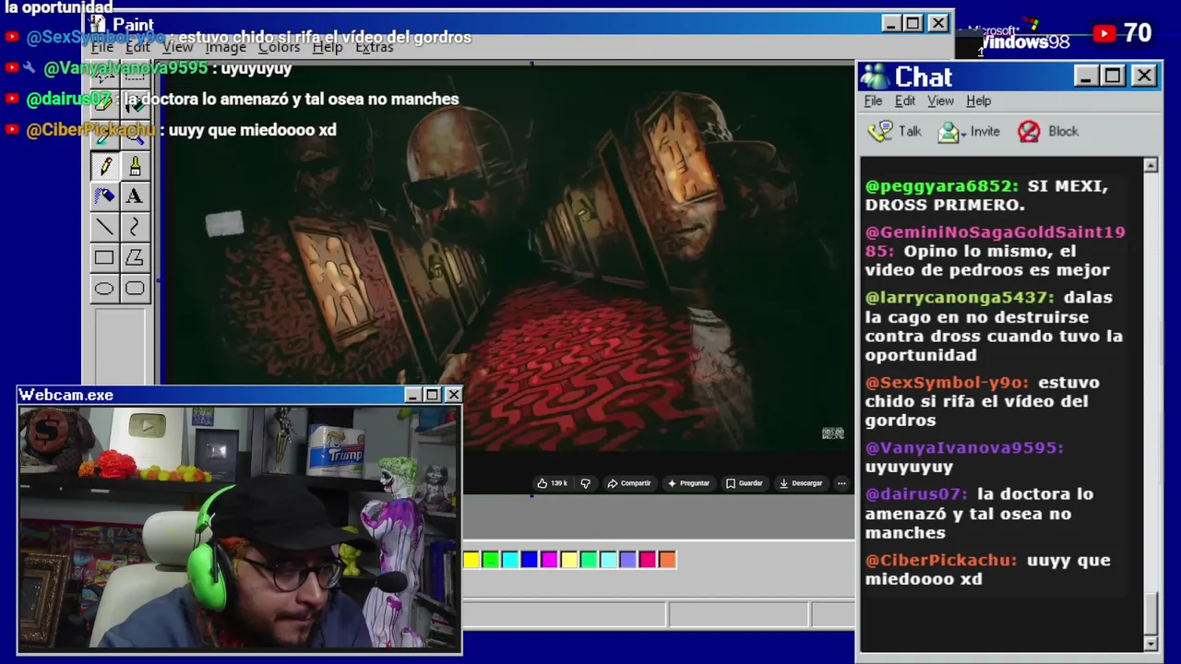Open the Chat window Edit menu
The image size is (1181, 664).
(x=905, y=101)
